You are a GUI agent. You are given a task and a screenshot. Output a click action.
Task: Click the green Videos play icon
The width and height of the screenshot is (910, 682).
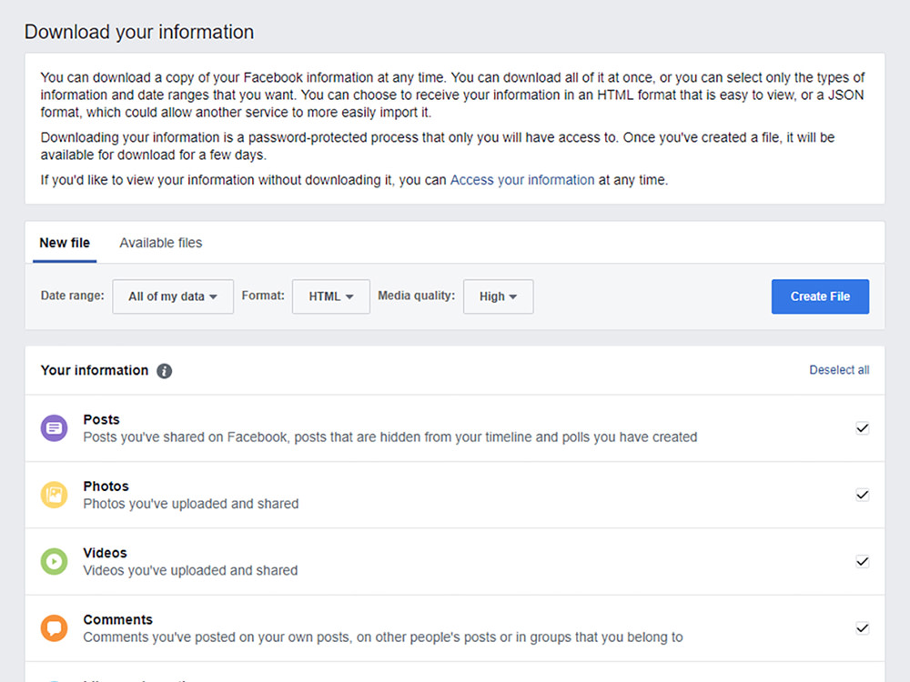point(54,561)
